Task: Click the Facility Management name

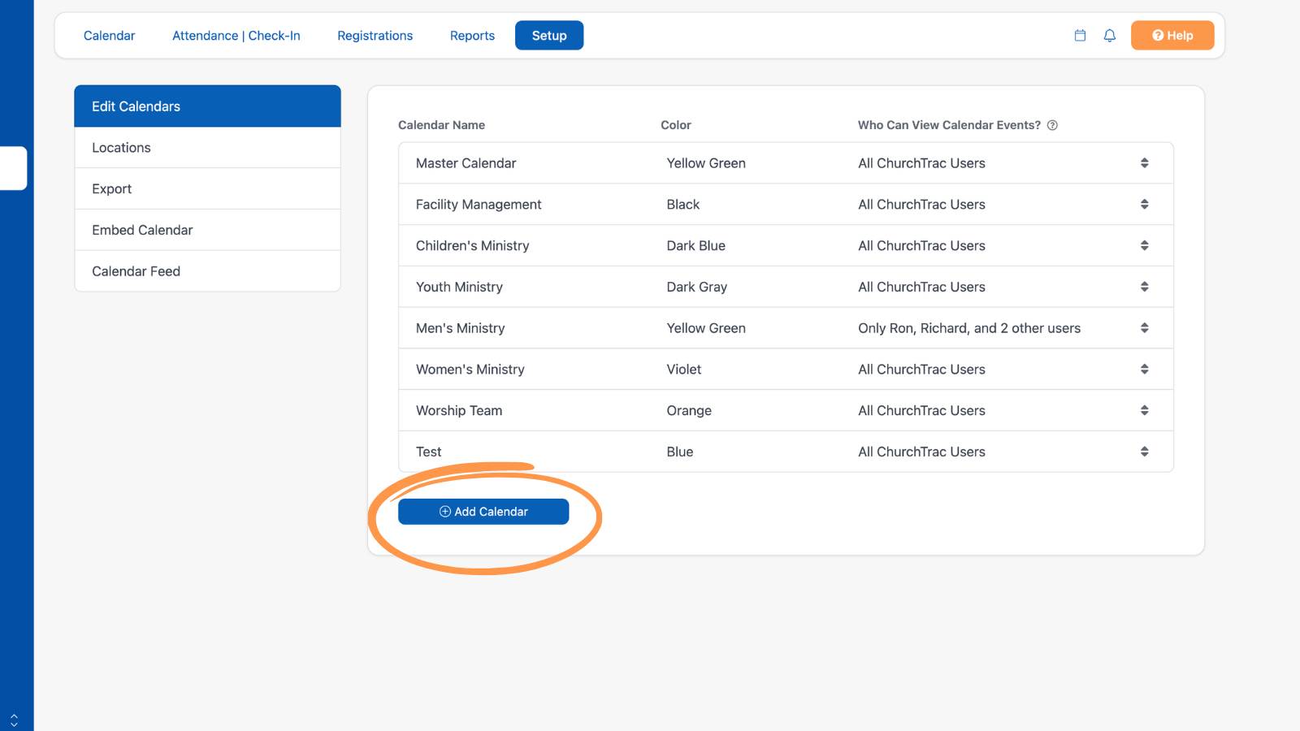Action: click(479, 205)
